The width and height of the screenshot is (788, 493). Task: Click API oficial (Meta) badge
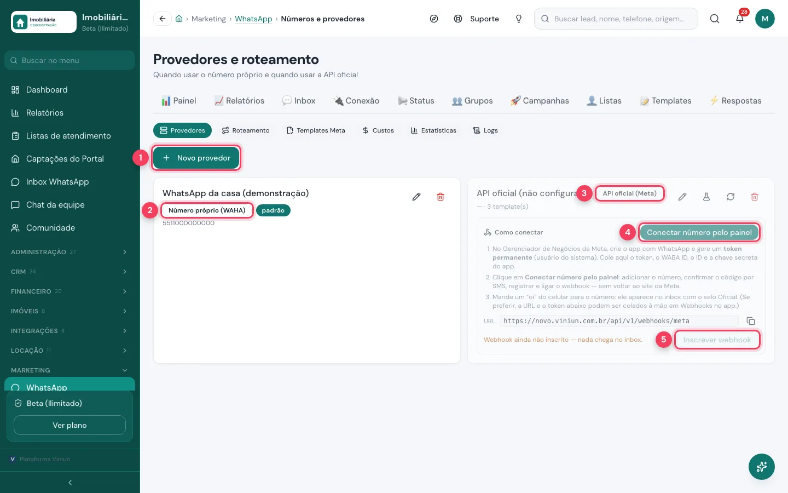pyautogui.click(x=629, y=193)
